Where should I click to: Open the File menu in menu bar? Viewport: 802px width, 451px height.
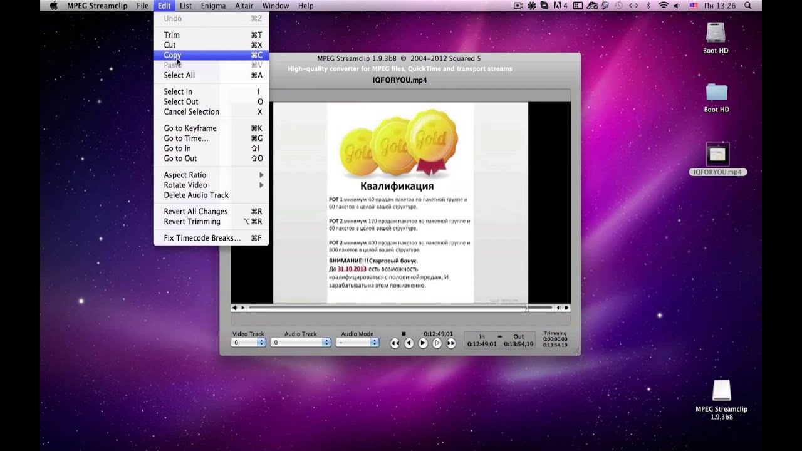coord(143,6)
